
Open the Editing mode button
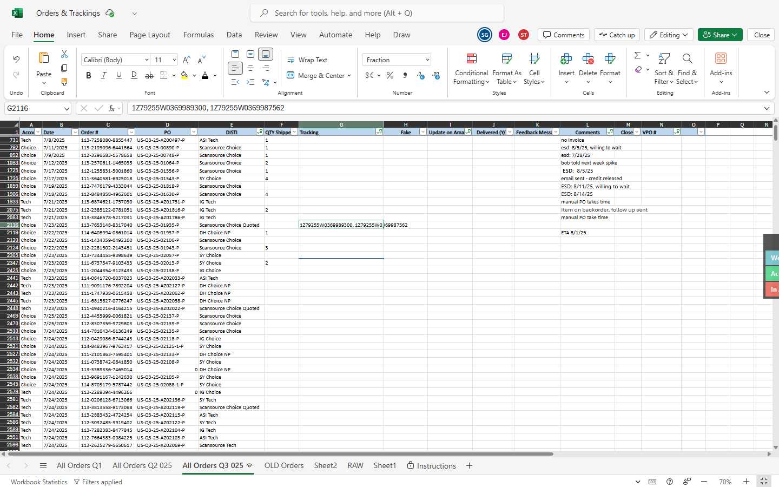669,35
